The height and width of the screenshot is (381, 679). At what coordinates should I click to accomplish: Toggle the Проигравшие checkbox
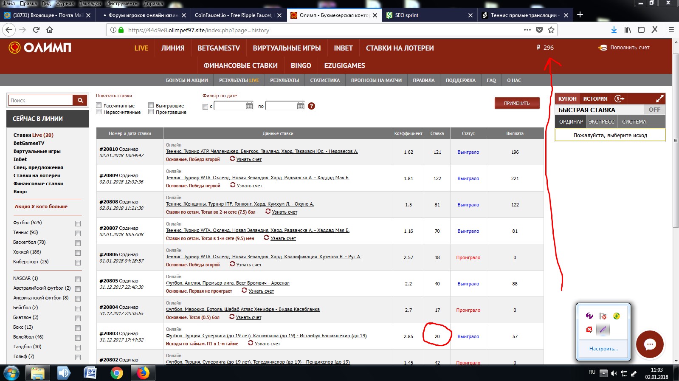[151, 112]
